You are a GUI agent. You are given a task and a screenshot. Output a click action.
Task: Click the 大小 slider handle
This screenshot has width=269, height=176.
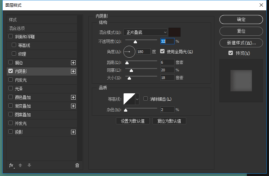(x=129, y=78)
